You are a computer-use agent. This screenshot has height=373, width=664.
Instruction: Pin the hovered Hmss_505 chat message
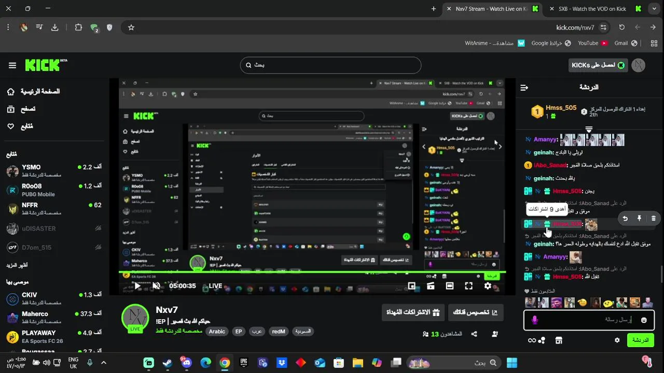639,219
